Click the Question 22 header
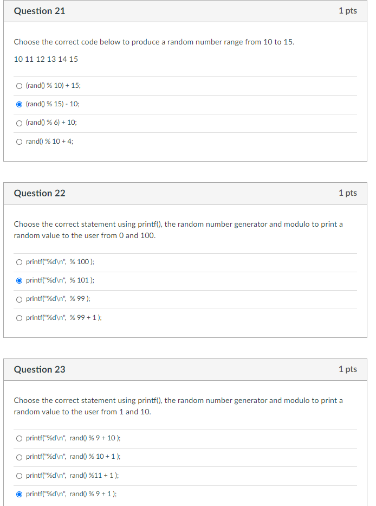The width and height of the screenshot is (376, 506). tap(40, 193)
